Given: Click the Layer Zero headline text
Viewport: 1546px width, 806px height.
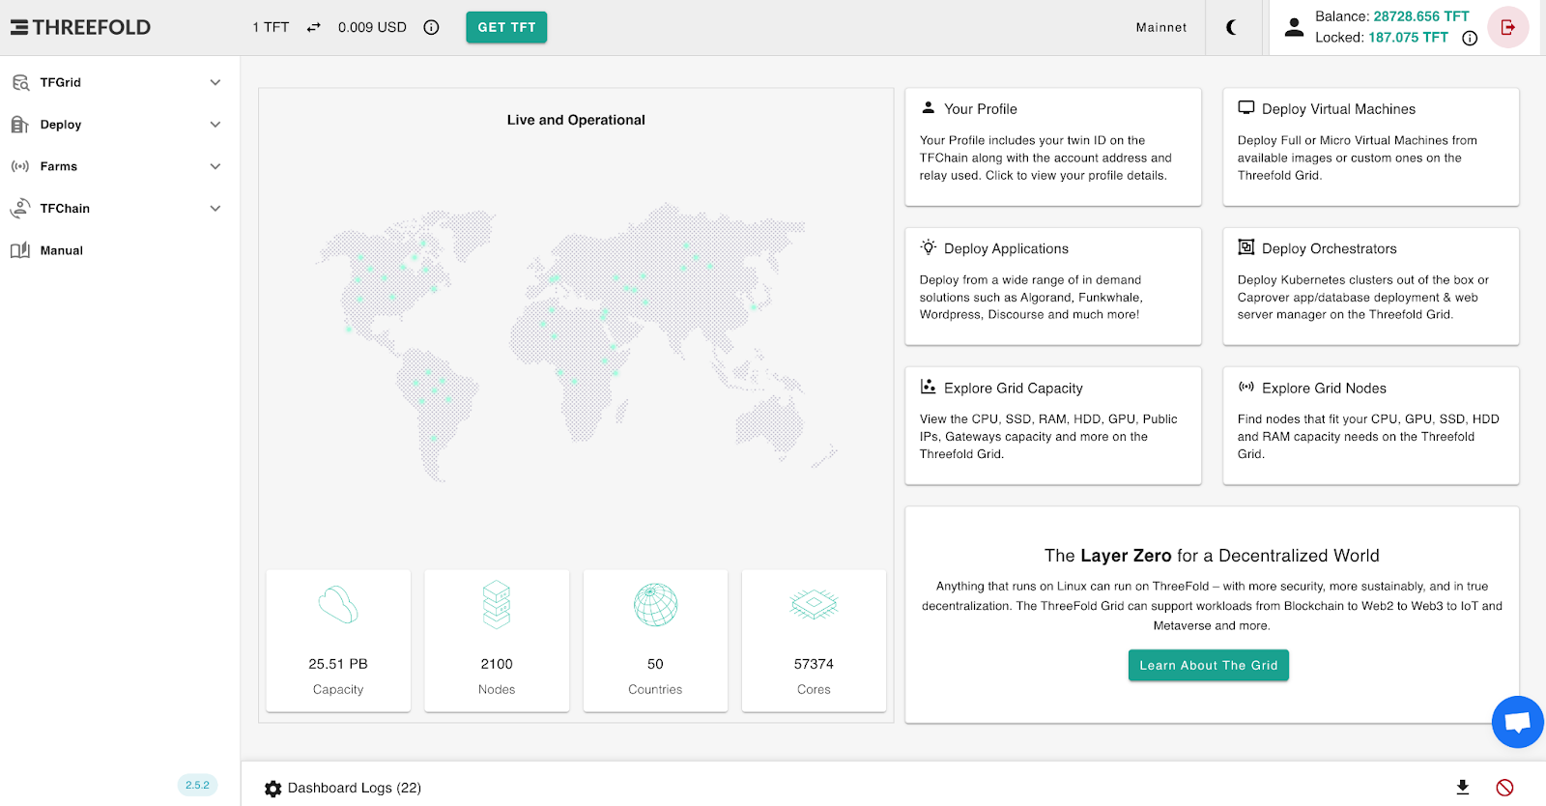Looking at the screenshot, I should point(1212,556).
